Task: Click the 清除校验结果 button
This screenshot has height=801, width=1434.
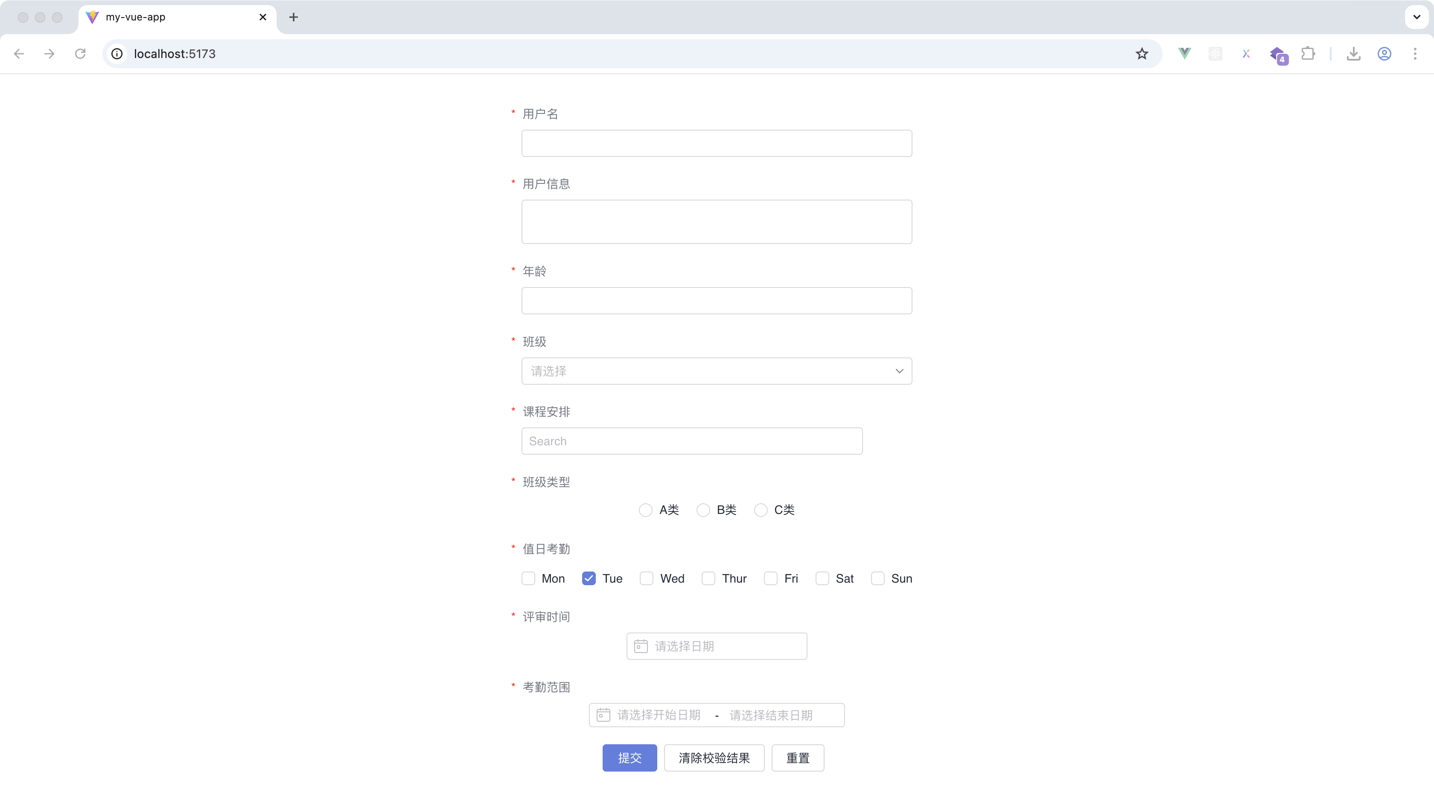Action: pos(714,757)
